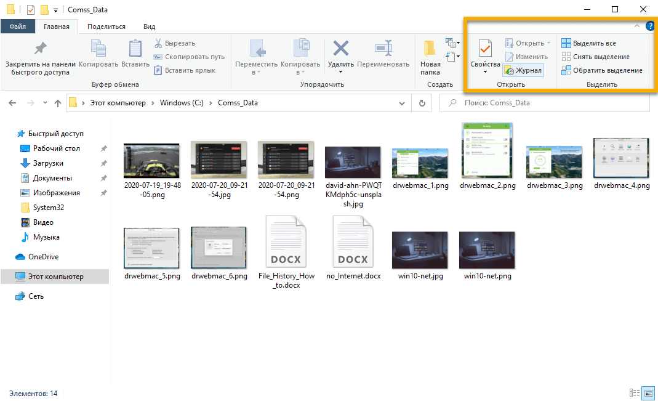Pin folder to Quick access panel
This screenshot has height=401, width=658.
40,57
